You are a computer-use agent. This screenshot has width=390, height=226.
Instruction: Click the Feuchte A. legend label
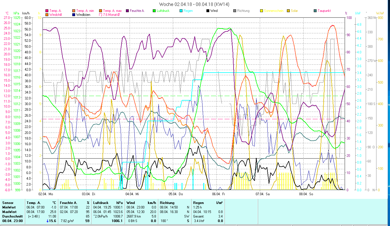tap(137, 11)
